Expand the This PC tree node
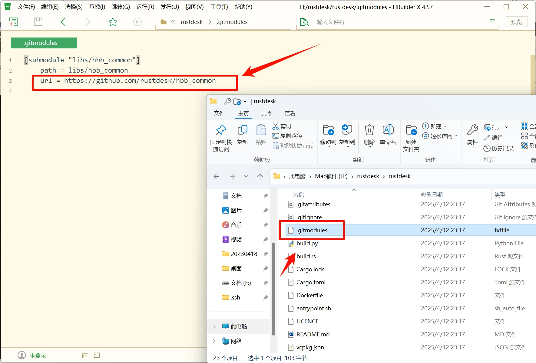This screenshot has height=363, width=536. coord(214,326)
